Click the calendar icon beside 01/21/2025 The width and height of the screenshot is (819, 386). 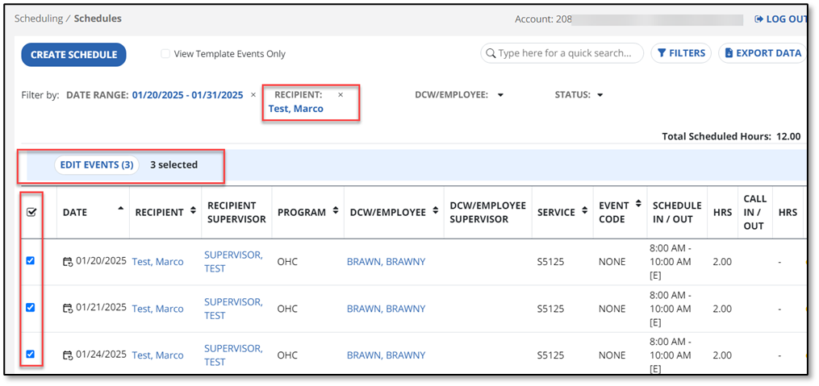coord(68,309)
